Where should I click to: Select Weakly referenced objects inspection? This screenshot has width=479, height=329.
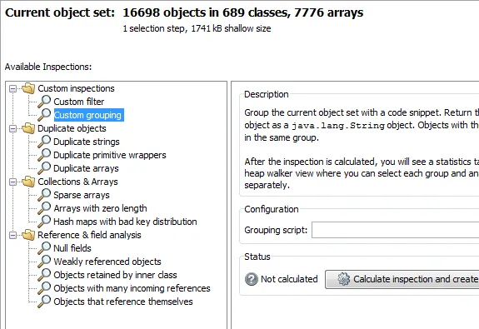point(107,262)
